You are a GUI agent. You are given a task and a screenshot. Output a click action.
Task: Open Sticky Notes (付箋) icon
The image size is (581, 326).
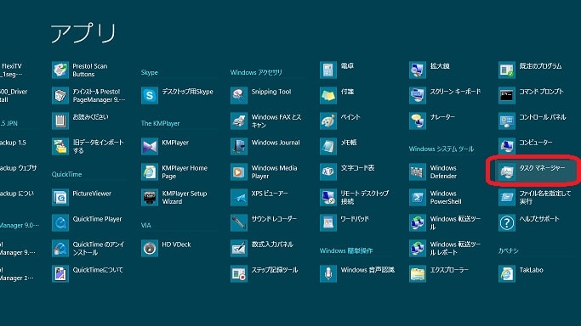[328, 95]
